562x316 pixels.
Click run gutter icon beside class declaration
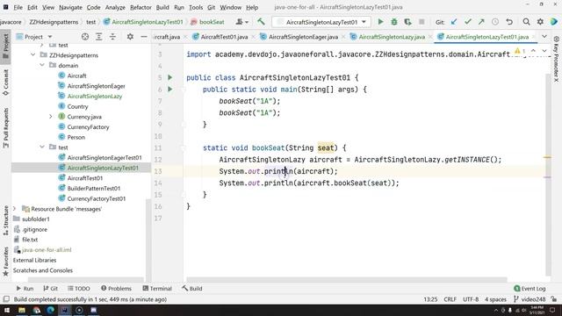click(169, 77)
